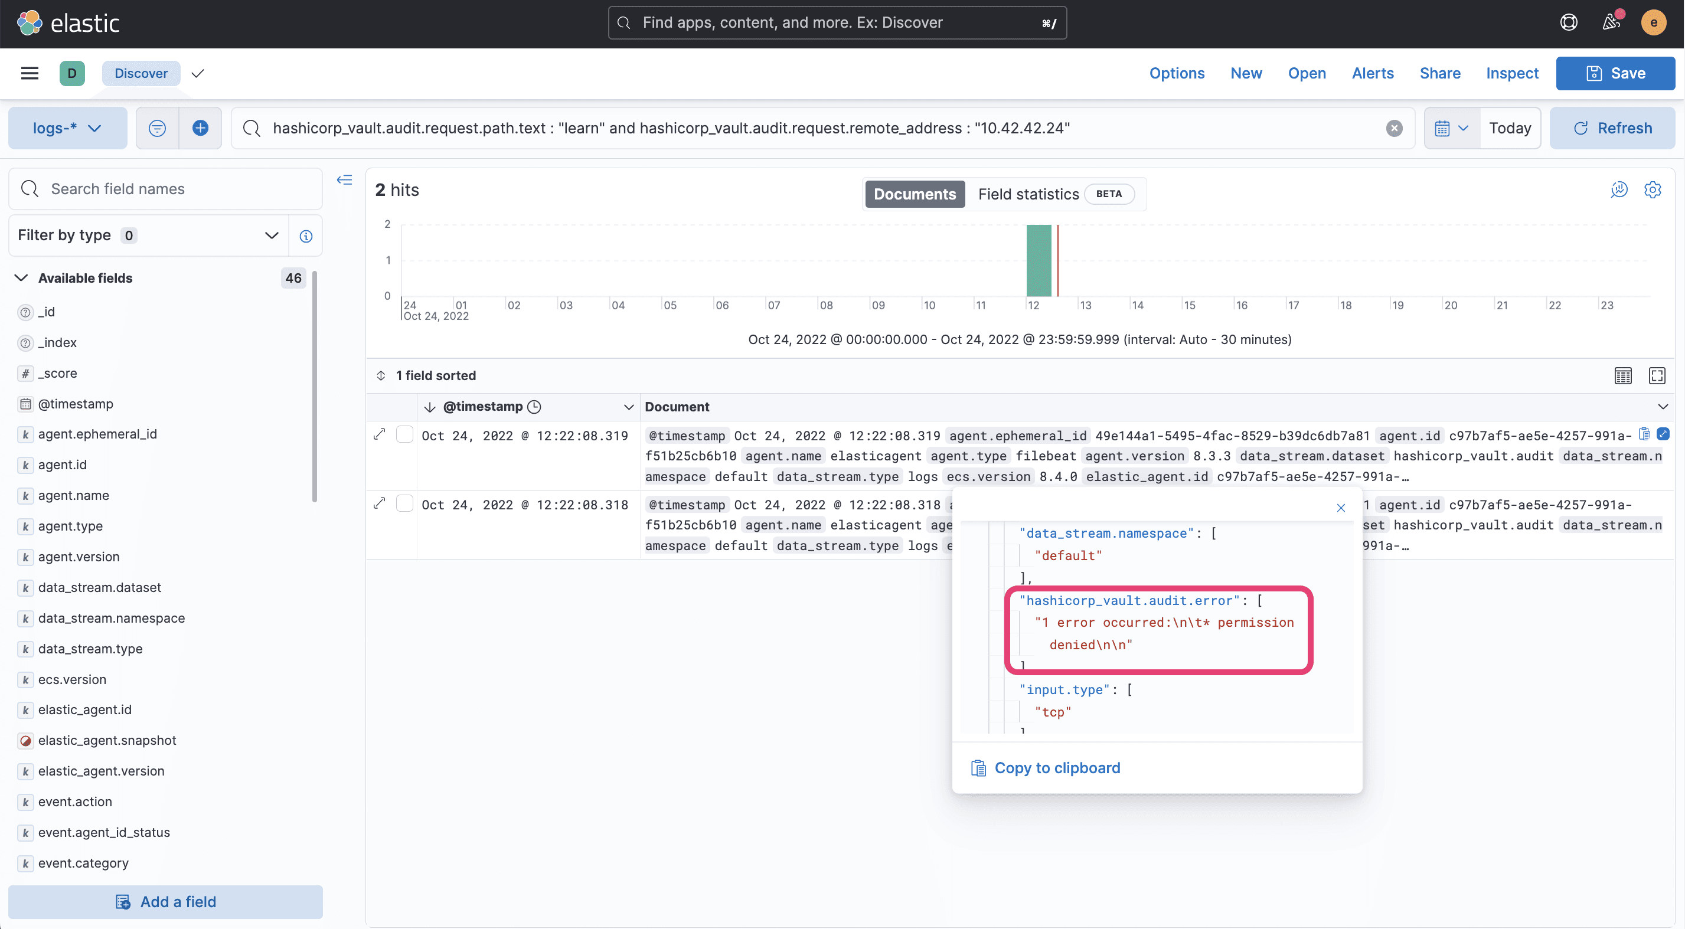This screenshot has height=929, width=1685.
Task: Click the table view icon
Action: pos(1623,375)
